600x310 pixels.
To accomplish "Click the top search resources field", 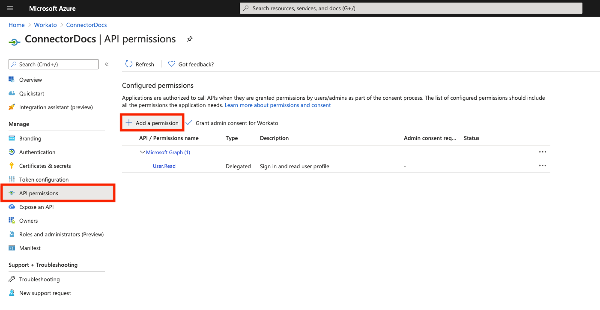I will [411, 8].
